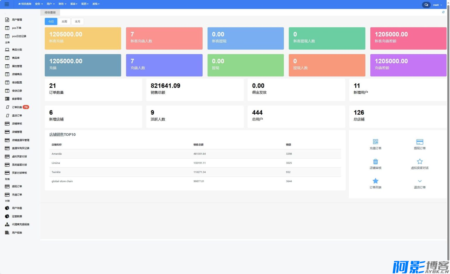
Task: Click the hamburger menu icon to collapse sidebar
Action: tap(7, 4)
